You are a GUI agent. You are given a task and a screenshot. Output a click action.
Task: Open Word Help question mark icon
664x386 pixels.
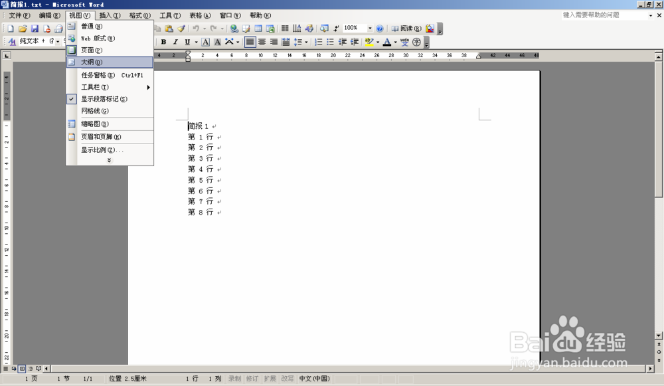(x=380, y=29)
